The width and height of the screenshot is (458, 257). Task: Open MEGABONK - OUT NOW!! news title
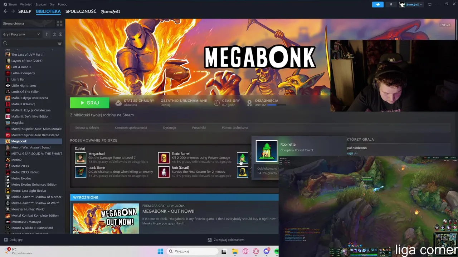coord(168,211)
